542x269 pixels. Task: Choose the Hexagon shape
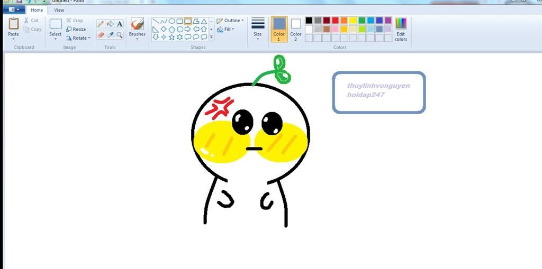pos(180,30)
